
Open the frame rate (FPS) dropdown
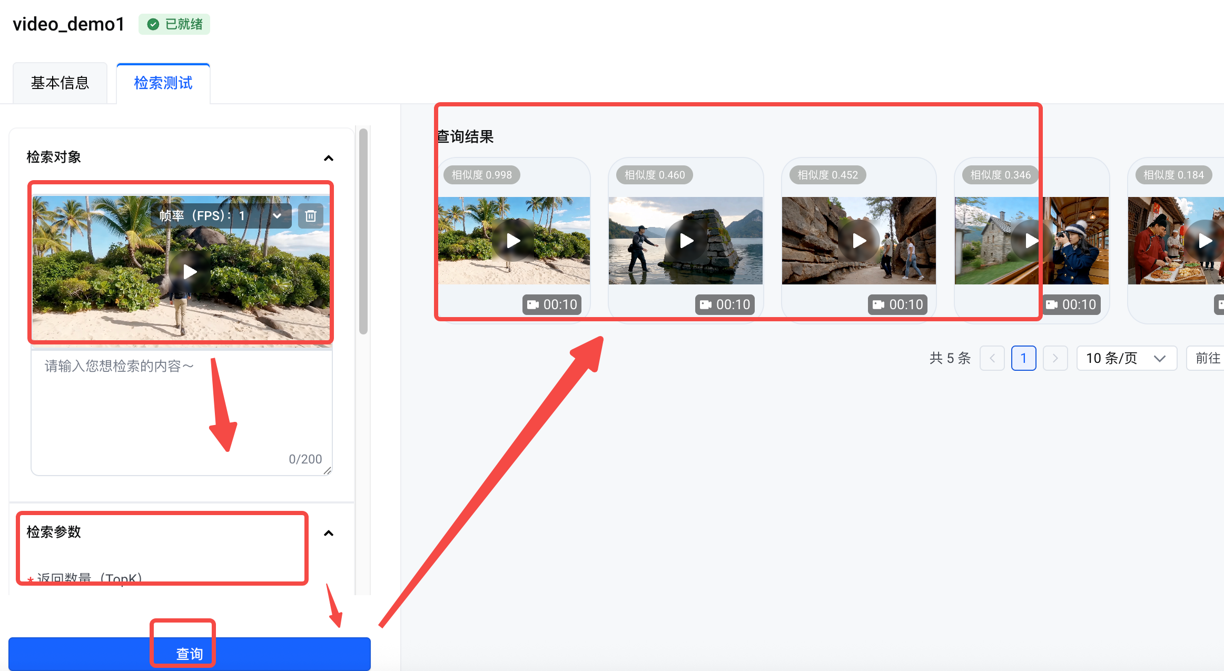tap(221, 216)
